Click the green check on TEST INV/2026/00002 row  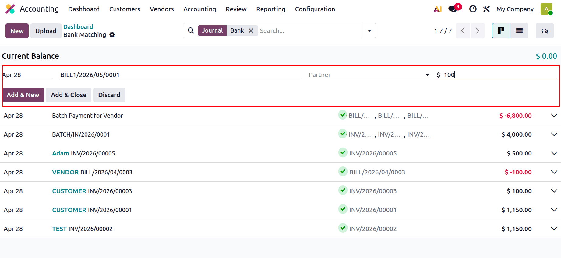(343, 228)
